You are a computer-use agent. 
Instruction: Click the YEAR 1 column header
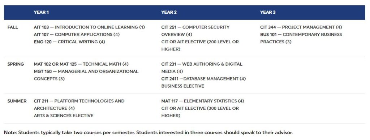(x=41, y=13)
